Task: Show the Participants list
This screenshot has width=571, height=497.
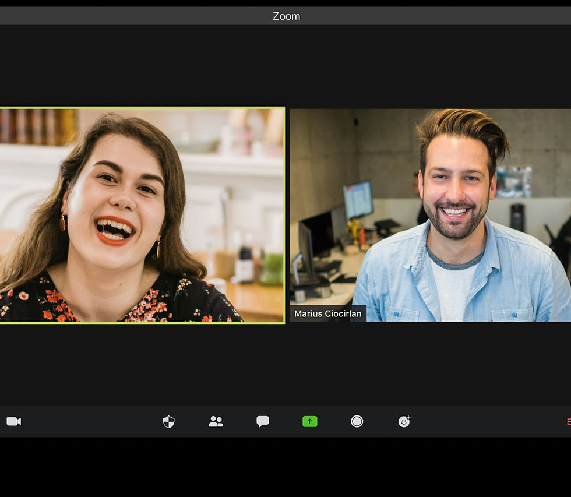Action: (x=216, y=421)
